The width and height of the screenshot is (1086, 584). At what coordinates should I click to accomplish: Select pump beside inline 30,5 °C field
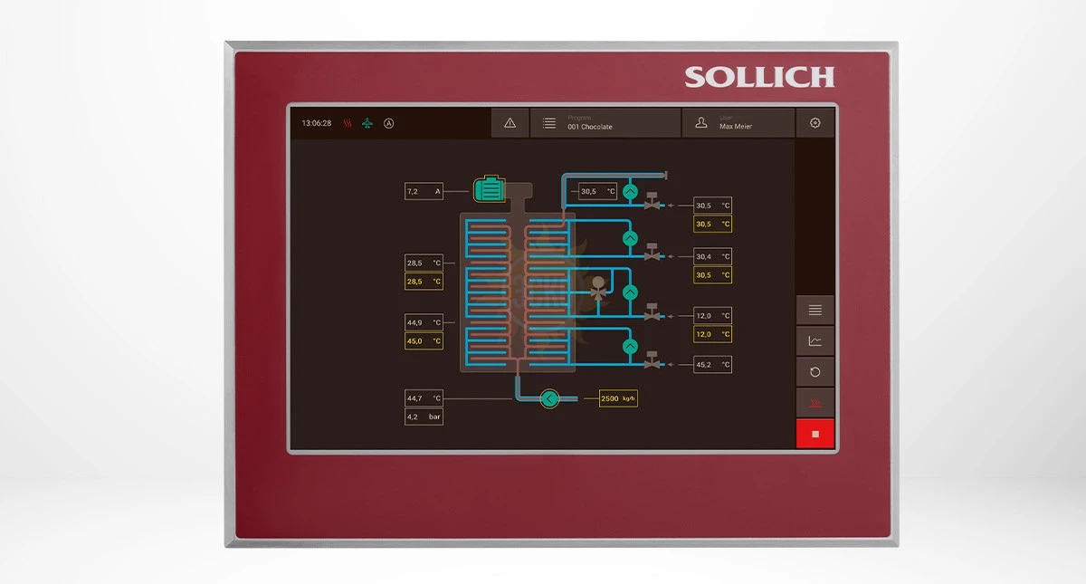pyautogui.click(x=631, y=191)
